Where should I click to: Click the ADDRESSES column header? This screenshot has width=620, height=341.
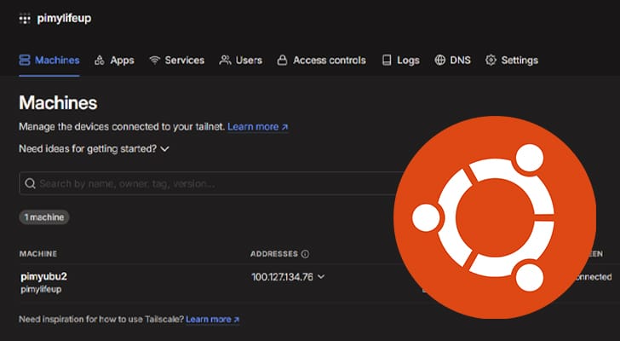274,254
